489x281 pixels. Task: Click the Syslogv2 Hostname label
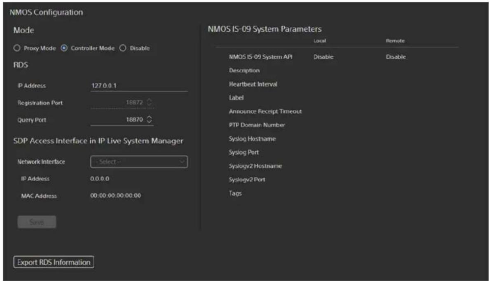(x=255, y=166)
